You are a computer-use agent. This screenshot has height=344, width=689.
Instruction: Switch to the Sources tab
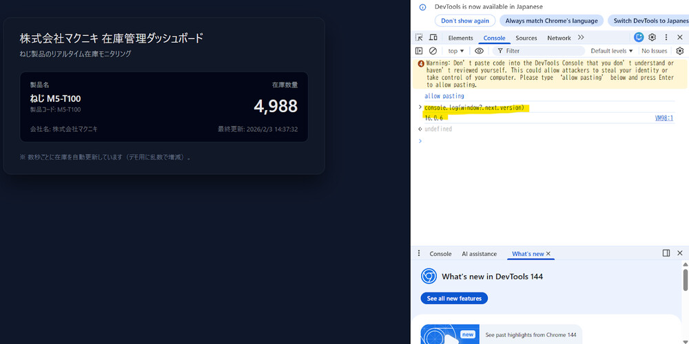click(x=526, y=38)
